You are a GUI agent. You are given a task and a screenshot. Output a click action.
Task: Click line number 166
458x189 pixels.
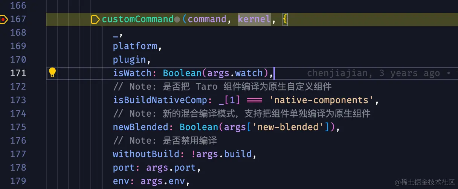(x=18, y=6)
